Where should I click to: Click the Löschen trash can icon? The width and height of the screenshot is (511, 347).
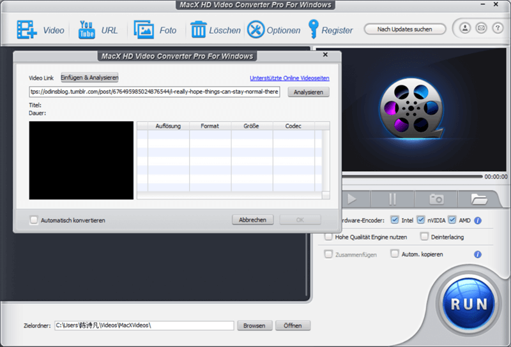click(199, 29)
